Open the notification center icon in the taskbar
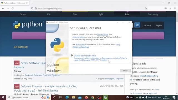178x100 pixels. pyautogui.click(x=174, y=97)
